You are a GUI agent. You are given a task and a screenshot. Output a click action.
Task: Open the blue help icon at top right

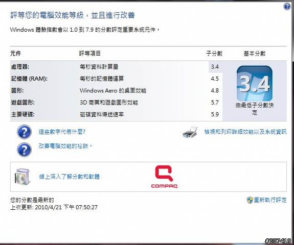pyautogui.click(x=287, y=7)
